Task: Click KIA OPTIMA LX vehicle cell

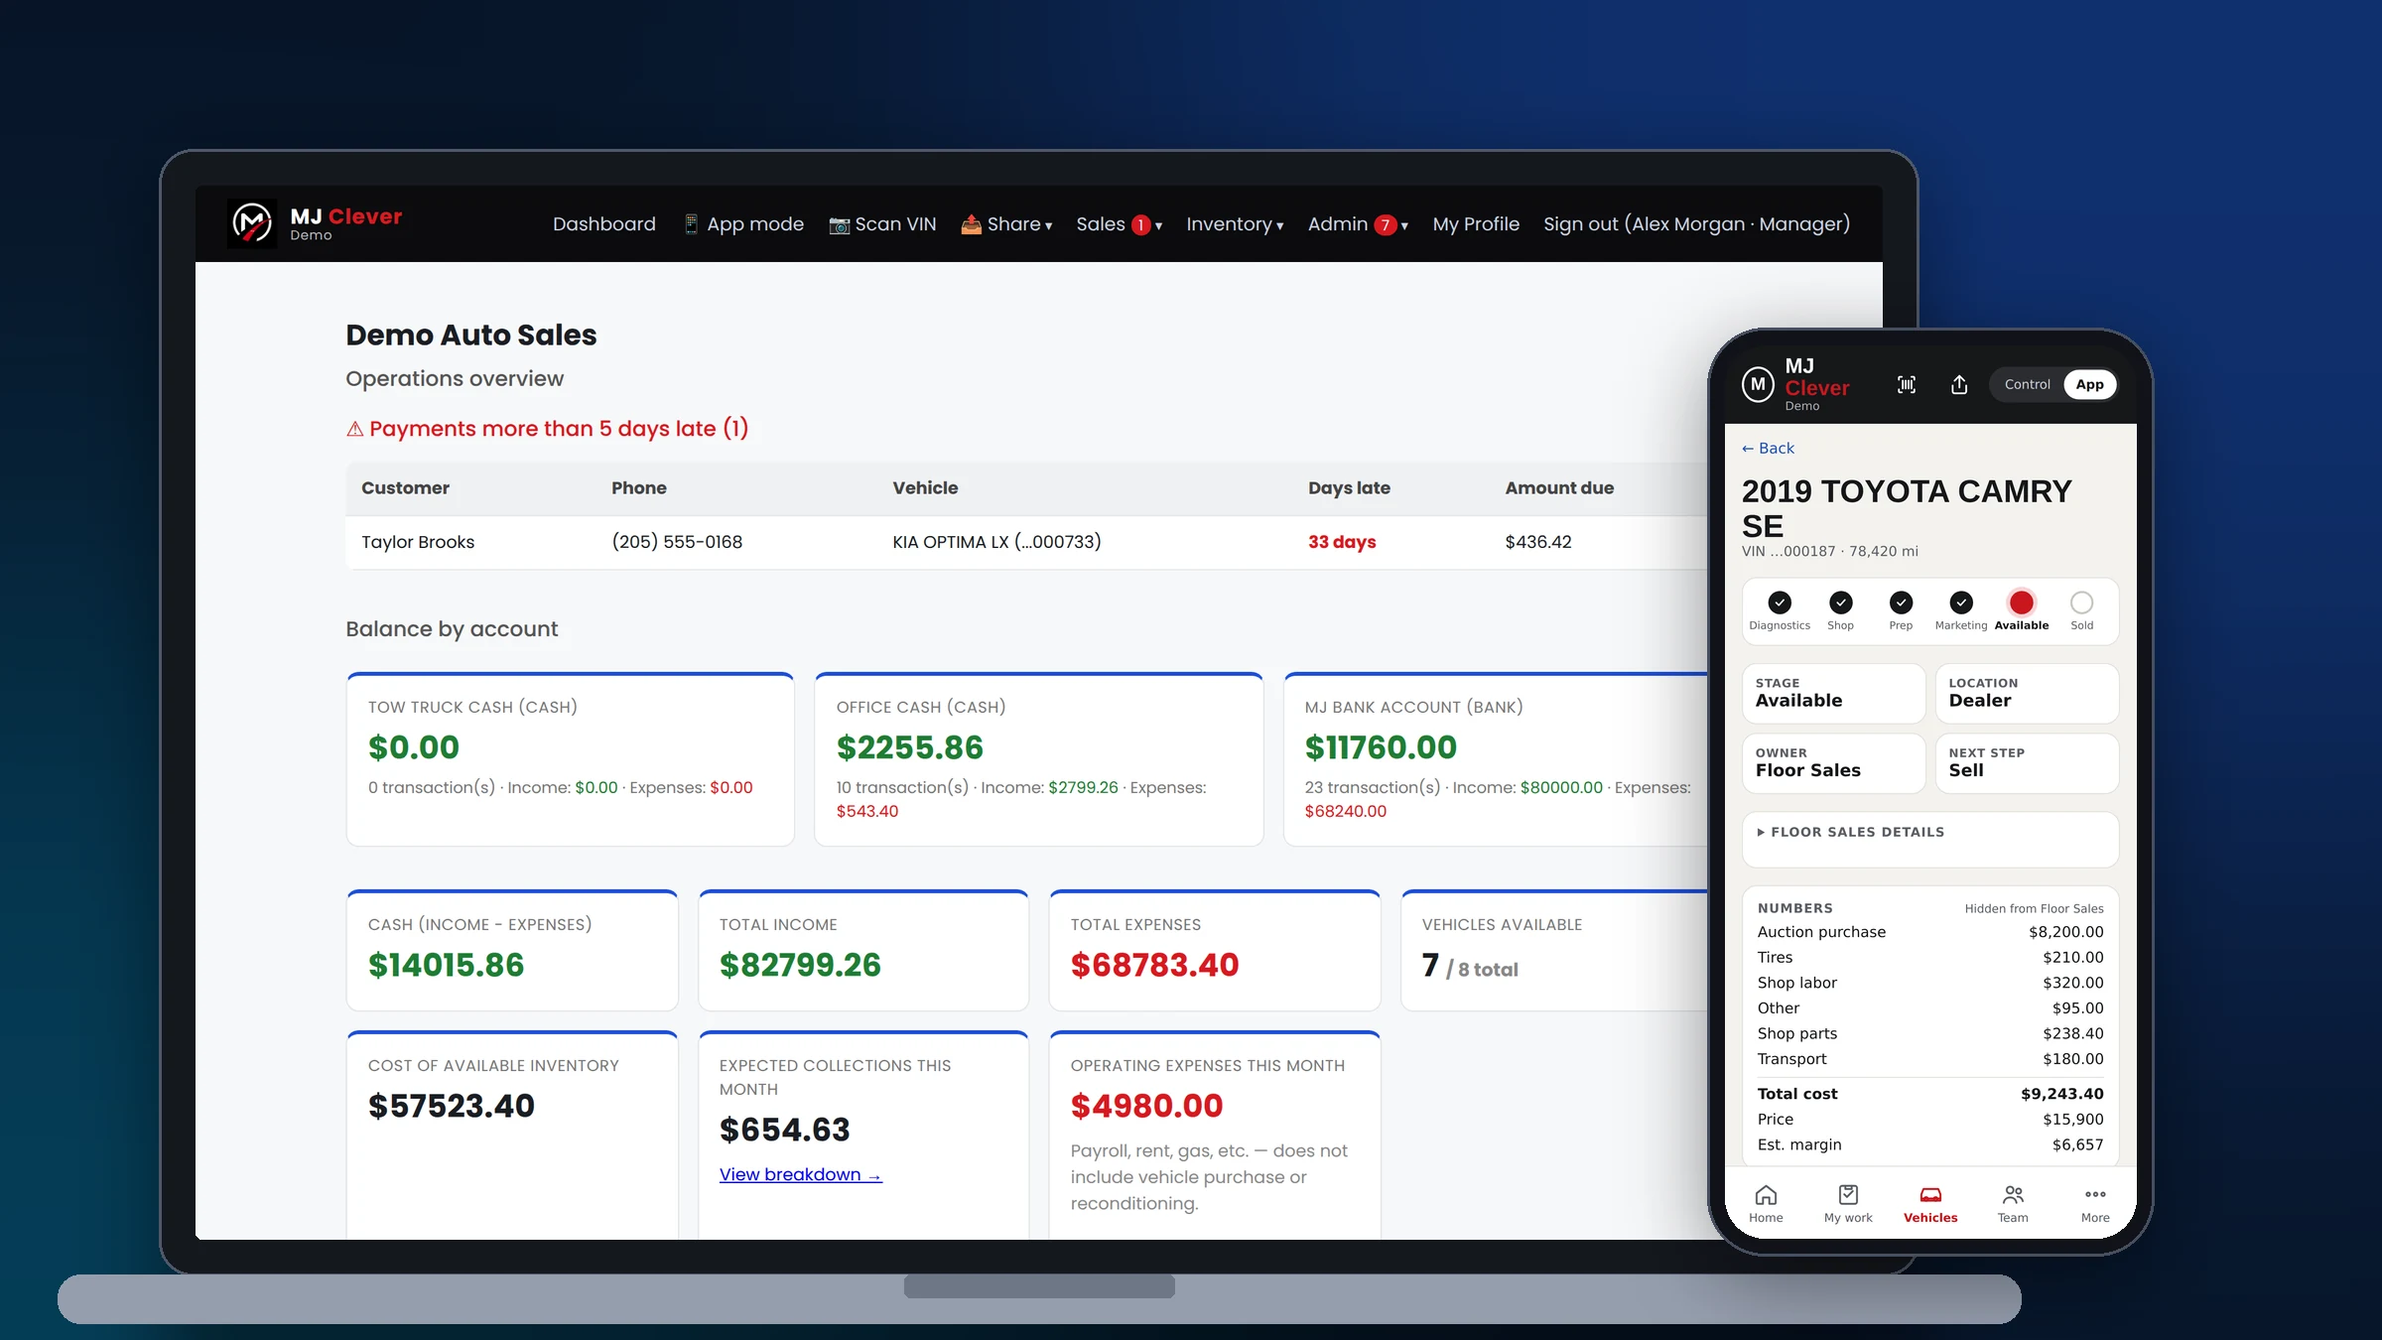Action: coord(996,542)
